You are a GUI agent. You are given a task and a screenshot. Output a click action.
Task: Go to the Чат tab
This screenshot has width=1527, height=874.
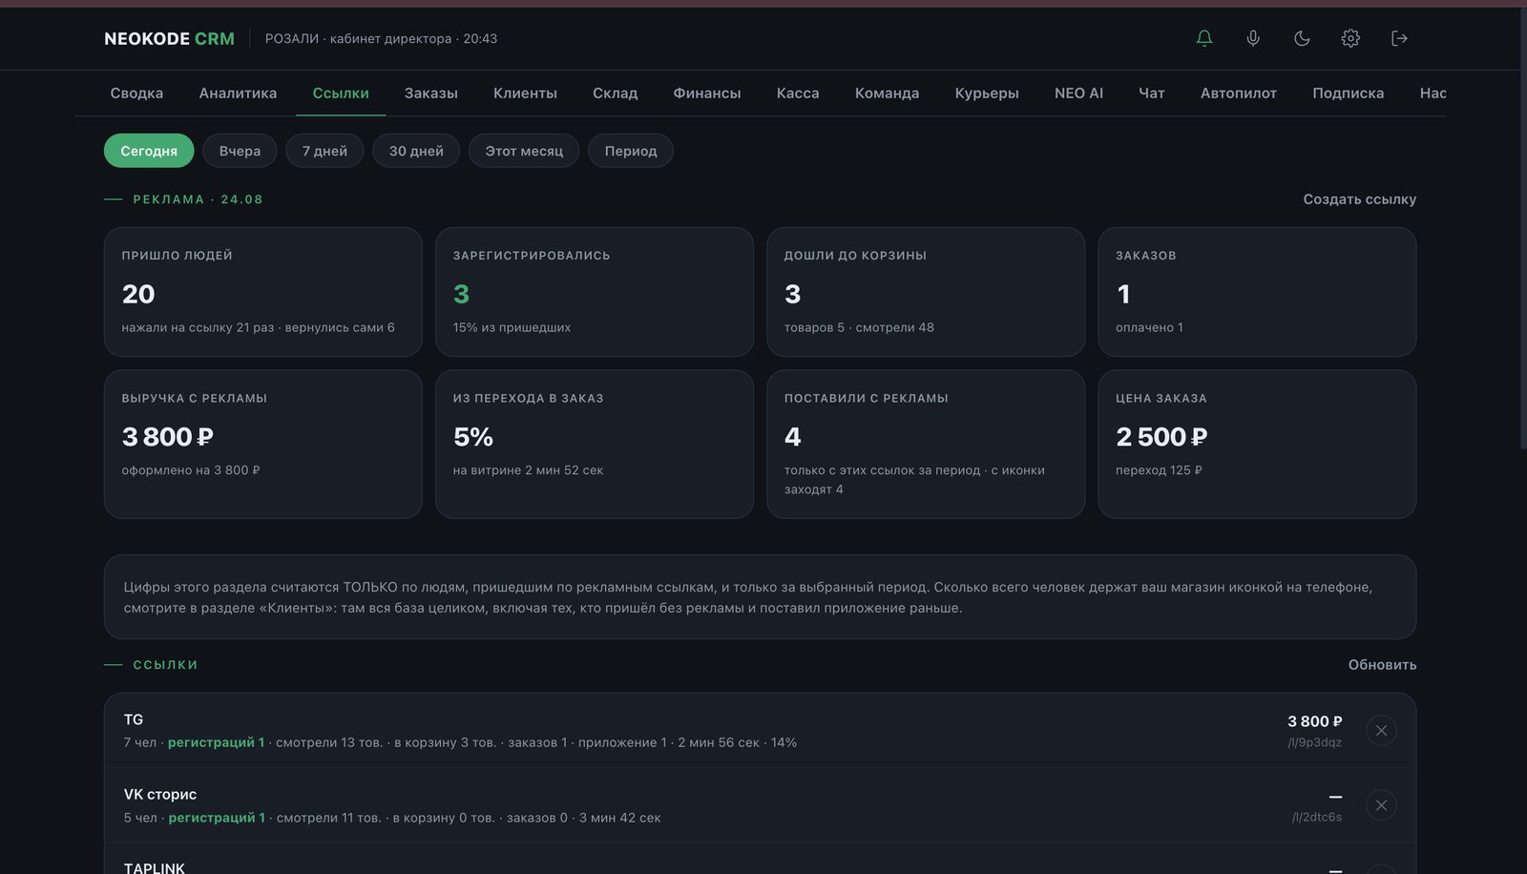pyautogui.click(x=1151, y=93)
